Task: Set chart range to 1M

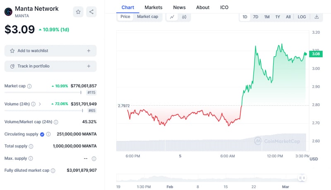Action: pos(267,17)
